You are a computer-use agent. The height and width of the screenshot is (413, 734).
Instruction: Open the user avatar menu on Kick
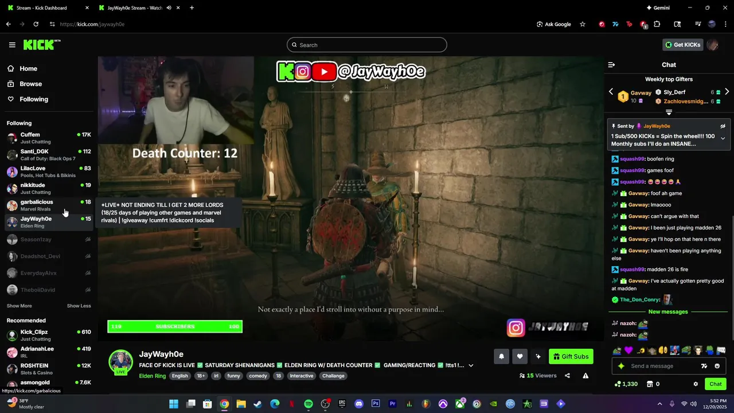(x=712, y=45)
